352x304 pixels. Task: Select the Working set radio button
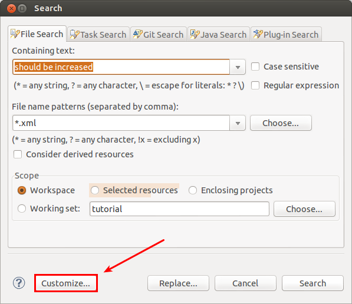[x=22, y=209]
